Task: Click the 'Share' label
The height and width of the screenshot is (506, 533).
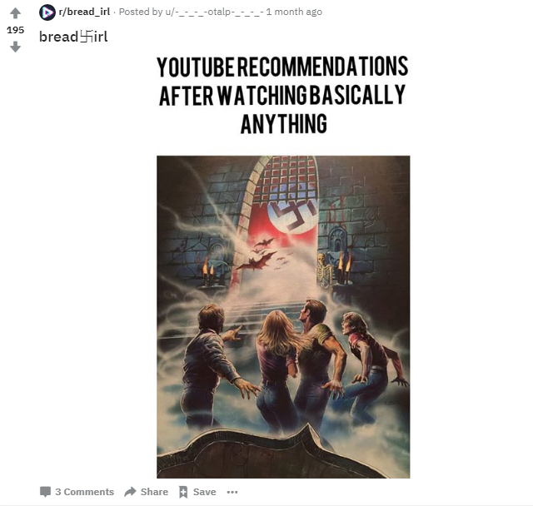Action: click(154, 492)
